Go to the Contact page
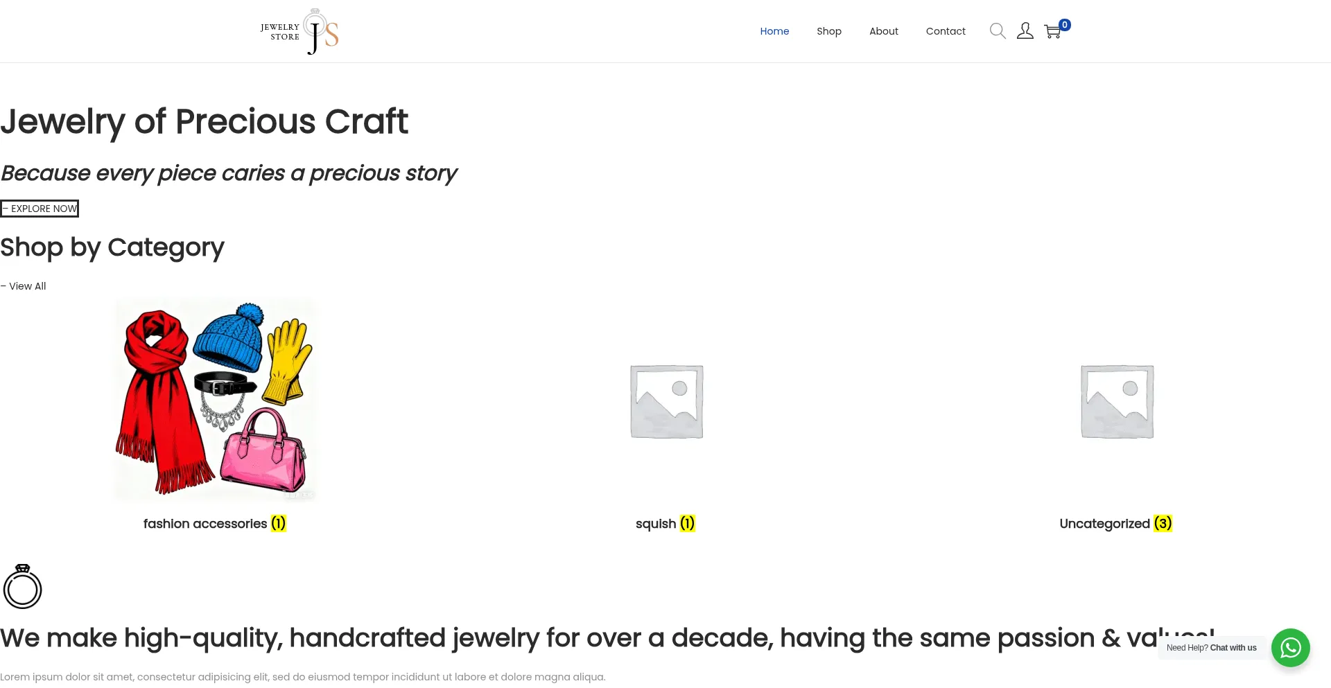1331x688 pixels. coord(946,30)
